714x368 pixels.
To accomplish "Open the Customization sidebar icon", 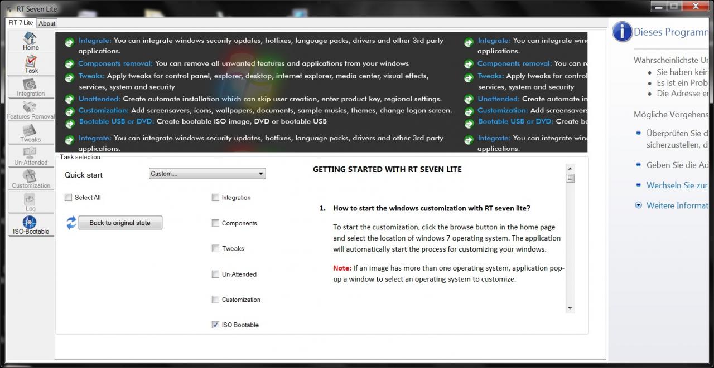I will 31,179.
